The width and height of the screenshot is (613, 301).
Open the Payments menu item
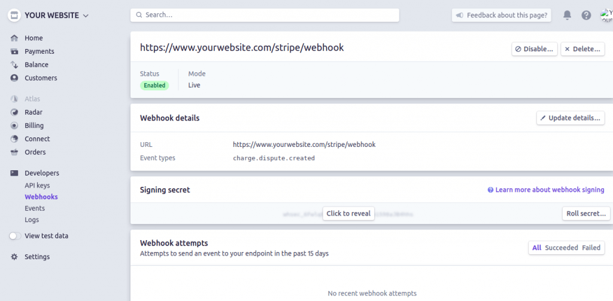pos(40,51)
